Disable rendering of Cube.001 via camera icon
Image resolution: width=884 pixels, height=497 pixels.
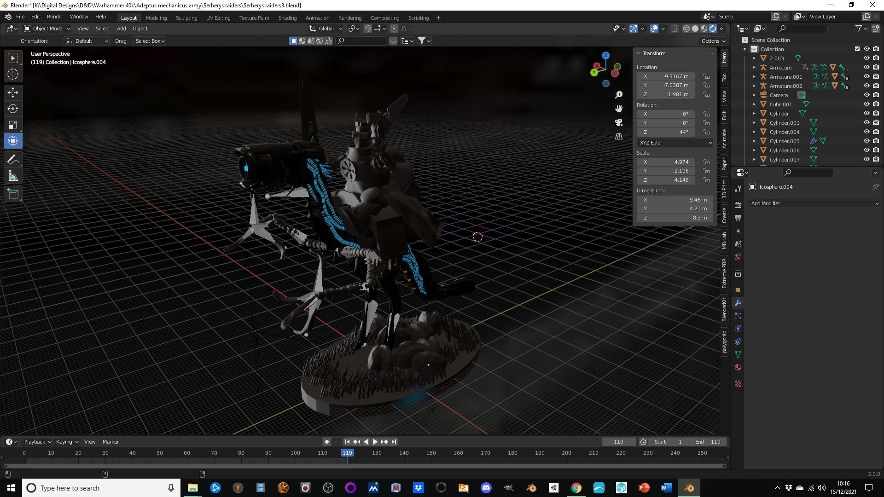[x=876, y=104]
